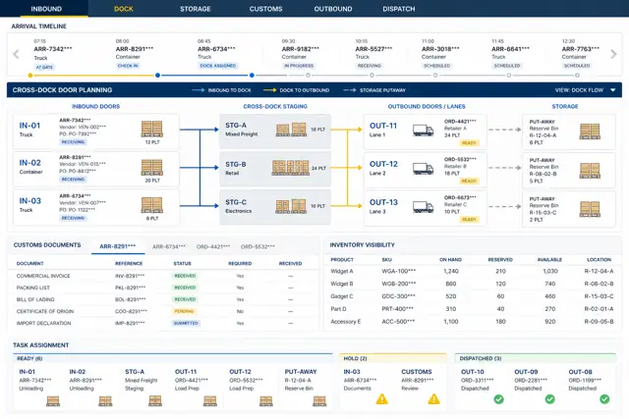This screenshot has height=419, width=629.
Task: Click the PENDING status for Certificate of Origin
Action: 184,311
